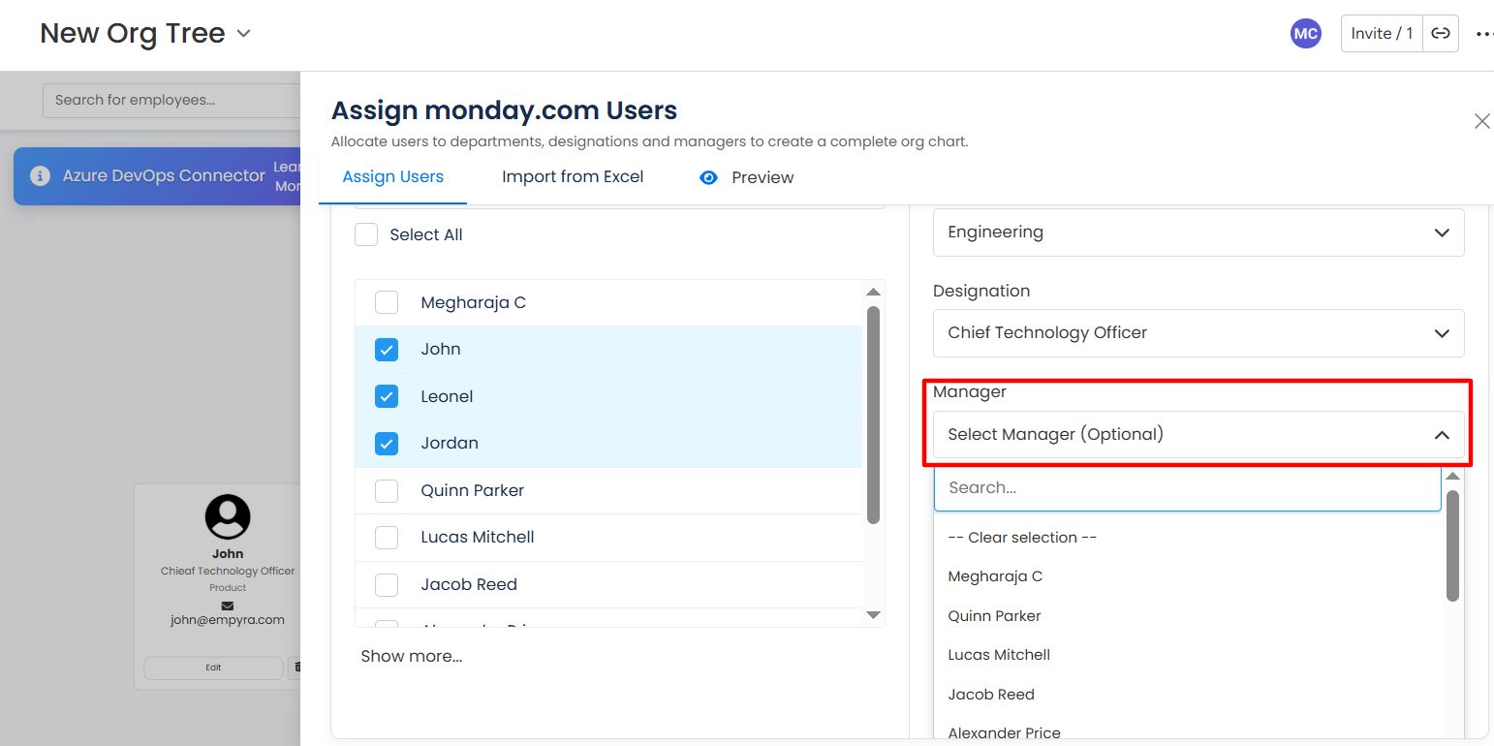This screenshot has width=1494, height=746.
Task: Tick the Select All checkbox
Action: (366, 234)
